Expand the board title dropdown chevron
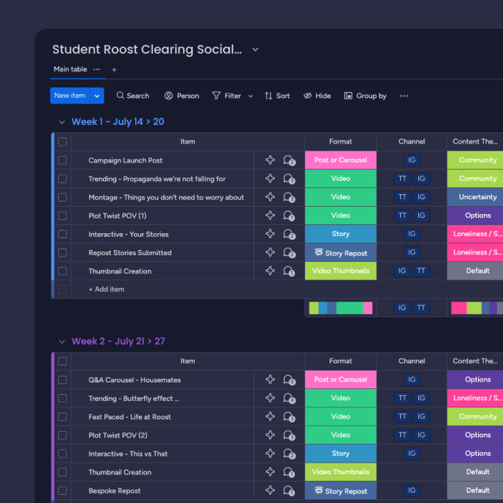 click(255, 49)
